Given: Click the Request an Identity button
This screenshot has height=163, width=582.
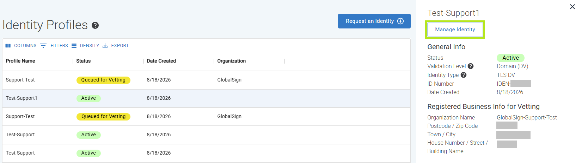Looking at the screenshot, I should pyautogui.click(x=374, y=21).
